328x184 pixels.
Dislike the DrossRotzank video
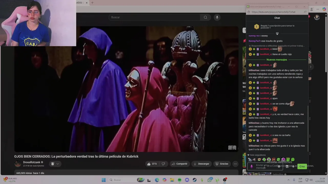click(x=163, y=164)
